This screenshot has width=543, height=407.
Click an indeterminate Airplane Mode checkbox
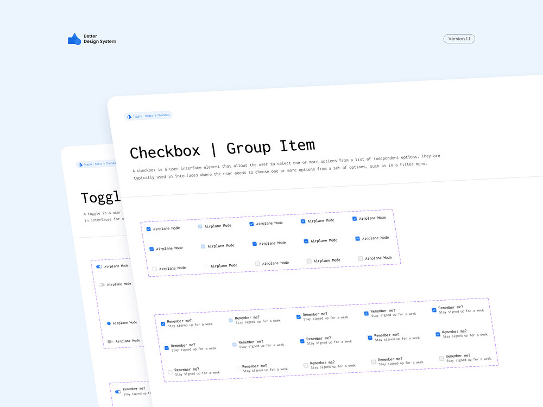151,248
